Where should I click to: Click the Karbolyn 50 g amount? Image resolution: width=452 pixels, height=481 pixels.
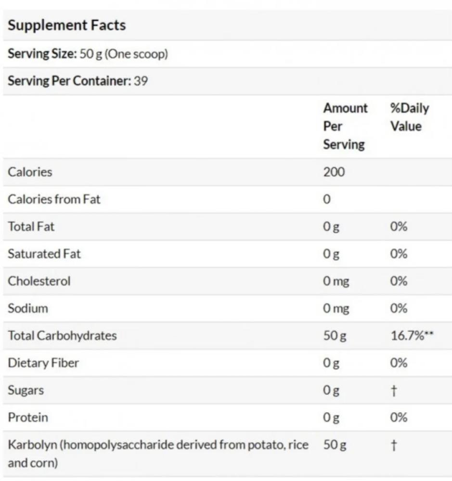pyautogui.click(x=335, y=445)
